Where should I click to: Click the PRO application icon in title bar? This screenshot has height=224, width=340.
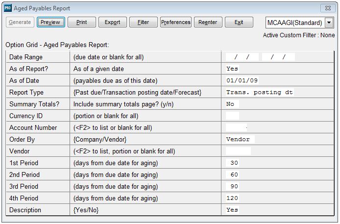pos(7,8)
